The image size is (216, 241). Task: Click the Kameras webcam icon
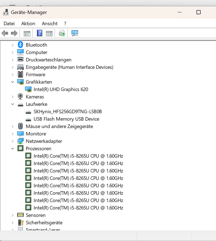(20, 97)
